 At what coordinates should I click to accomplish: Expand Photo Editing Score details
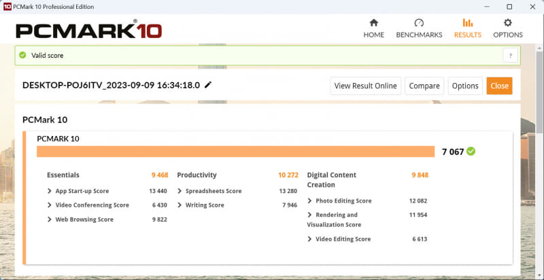pos(309,200)
